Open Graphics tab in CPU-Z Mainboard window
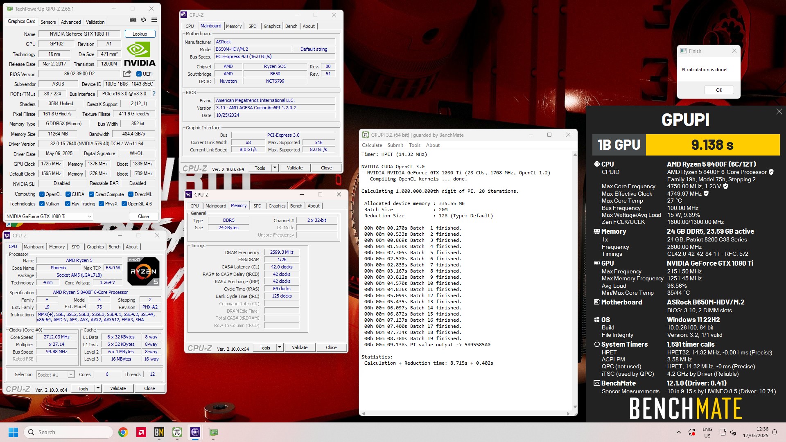 tap(272, 26)
